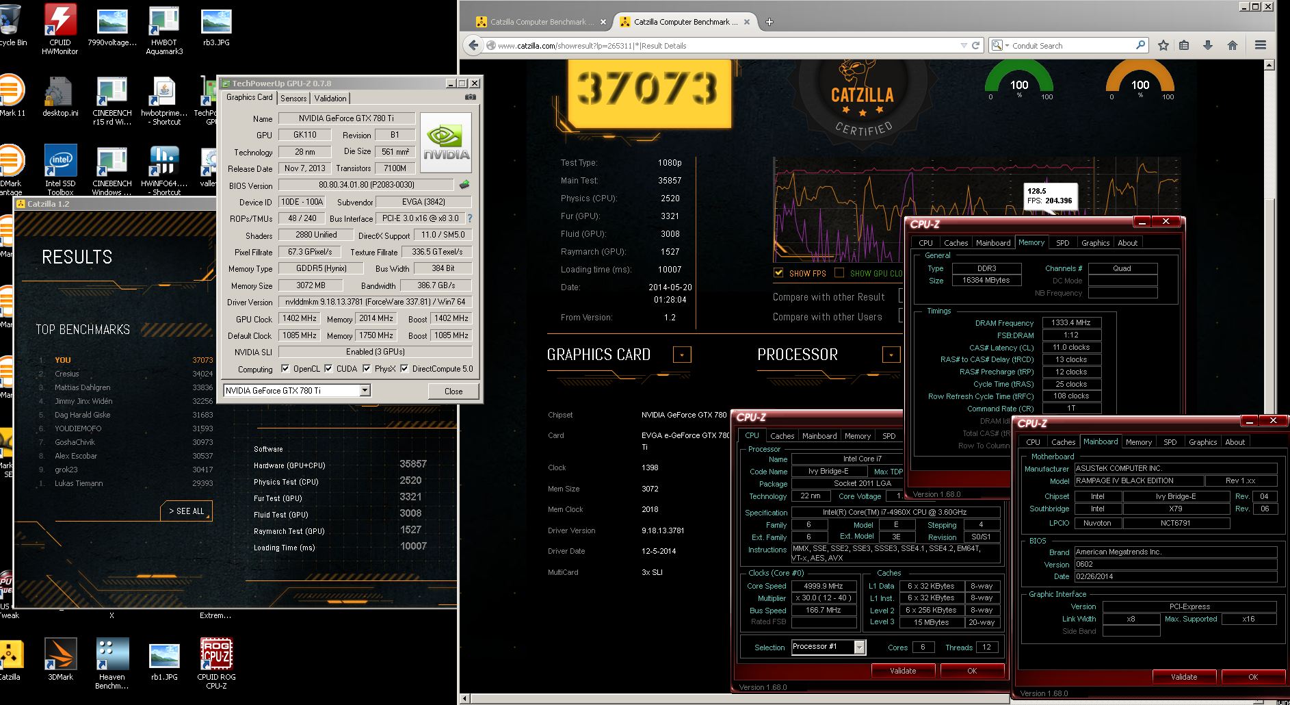Click OK in CPU-Z Mainboard window

point(1253,677)
